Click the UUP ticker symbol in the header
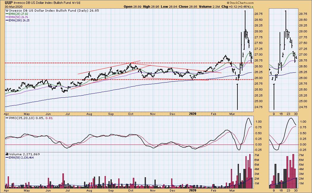The width and height of the screenshot is (312, 193). click(9, 3)
